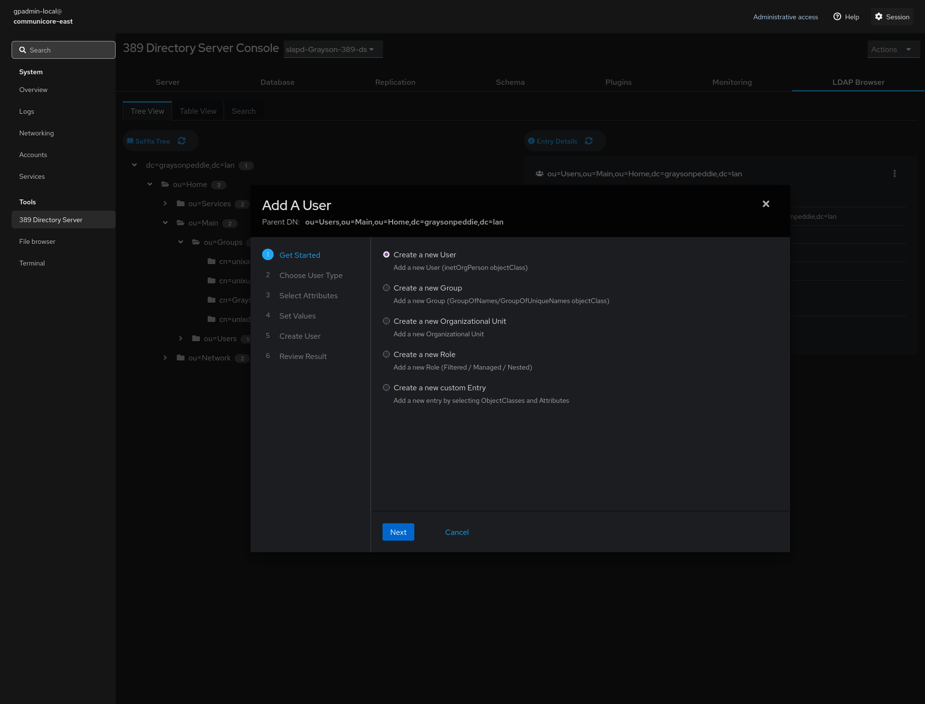Switch to the Monitoring tab

(x=732, y=82)
